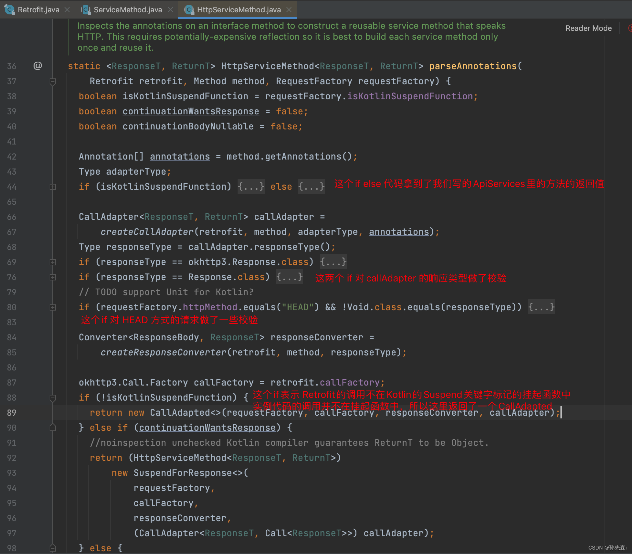Click the HttpServiceMethod.java class file icon

click(x=189, y=10)
